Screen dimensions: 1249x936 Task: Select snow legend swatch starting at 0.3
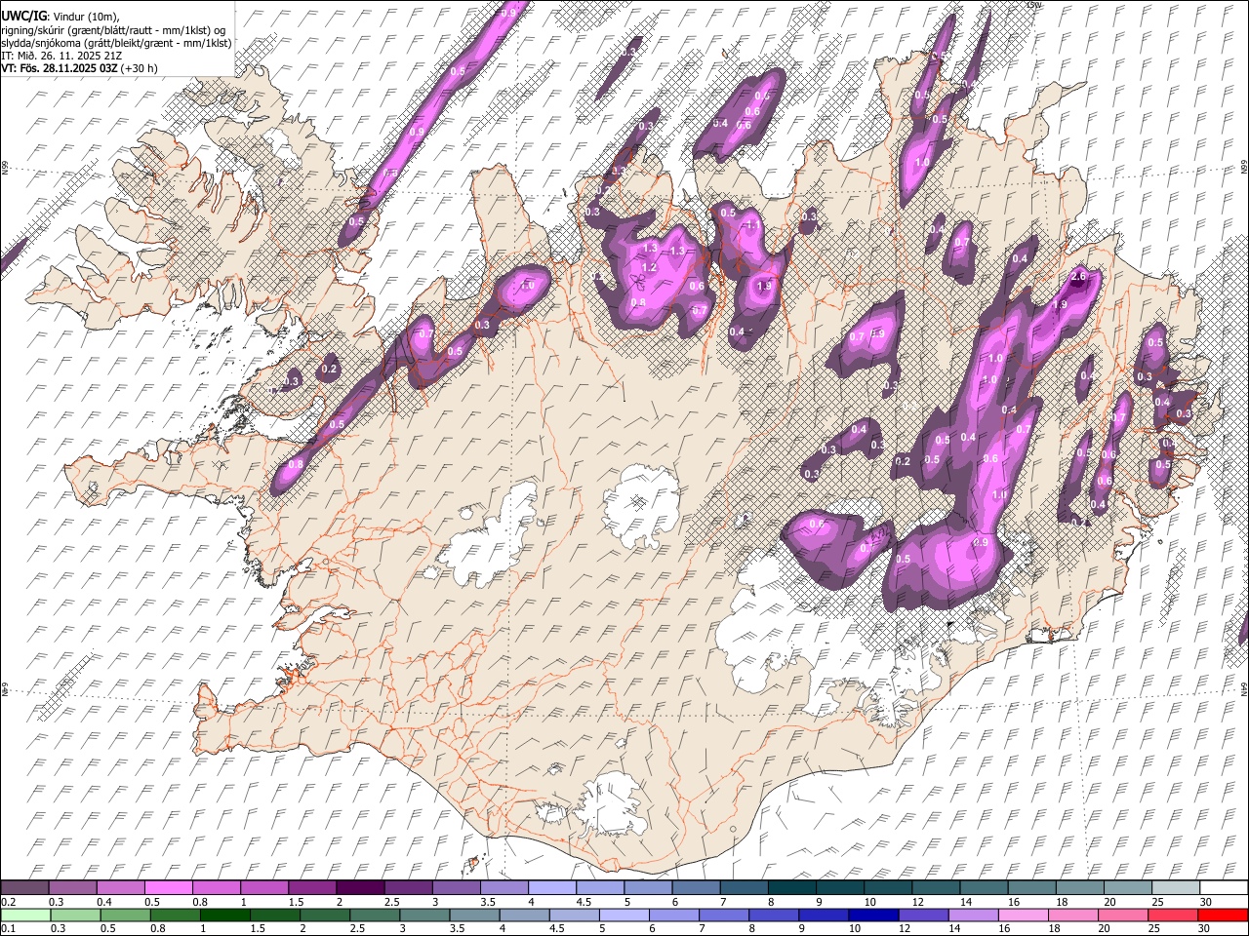pos(73,887)
